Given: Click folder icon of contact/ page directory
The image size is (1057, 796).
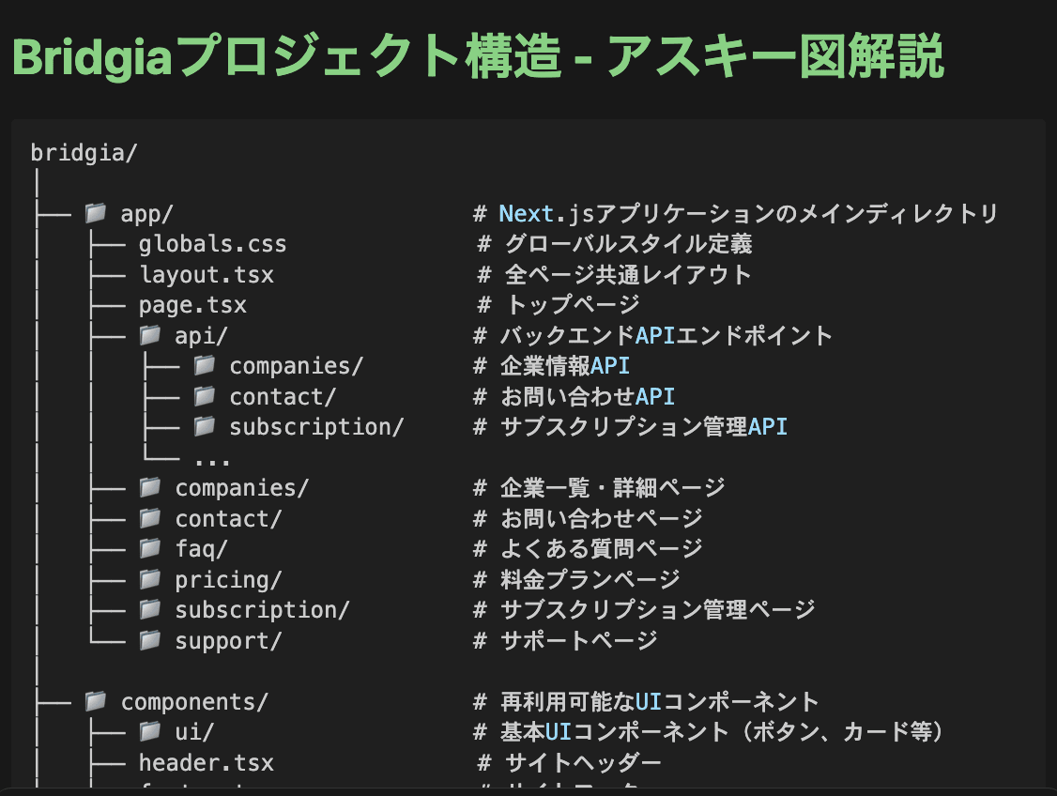Looking at the screenshot, I should pos(149,517).
